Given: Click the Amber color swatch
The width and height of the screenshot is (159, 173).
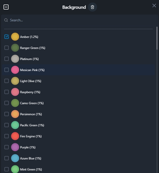Looking at the screenshot, I should (x=15, y=37).
